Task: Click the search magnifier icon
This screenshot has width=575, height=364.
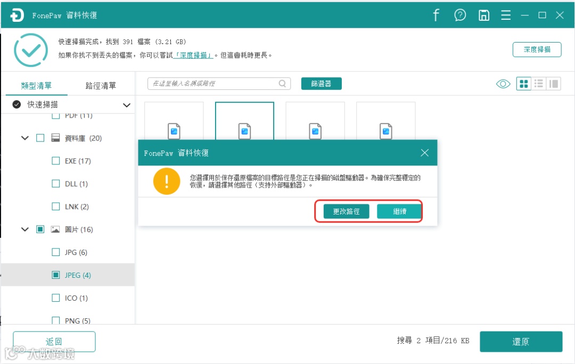Action: 282,84
